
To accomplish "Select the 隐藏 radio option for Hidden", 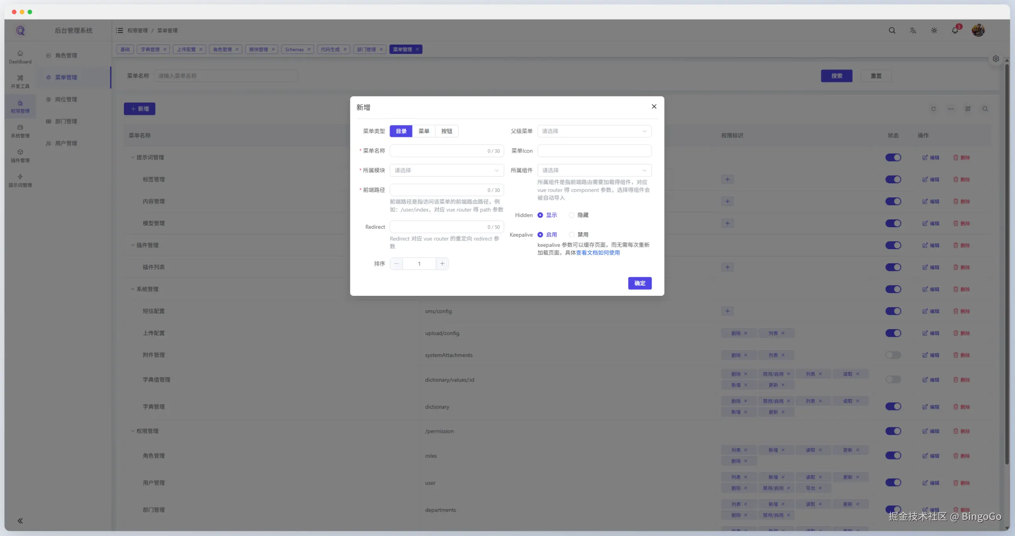I will (x=572, y=215).
